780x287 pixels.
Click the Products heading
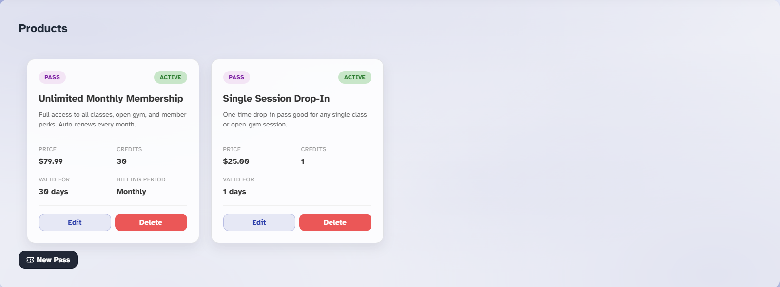[42, 28]
